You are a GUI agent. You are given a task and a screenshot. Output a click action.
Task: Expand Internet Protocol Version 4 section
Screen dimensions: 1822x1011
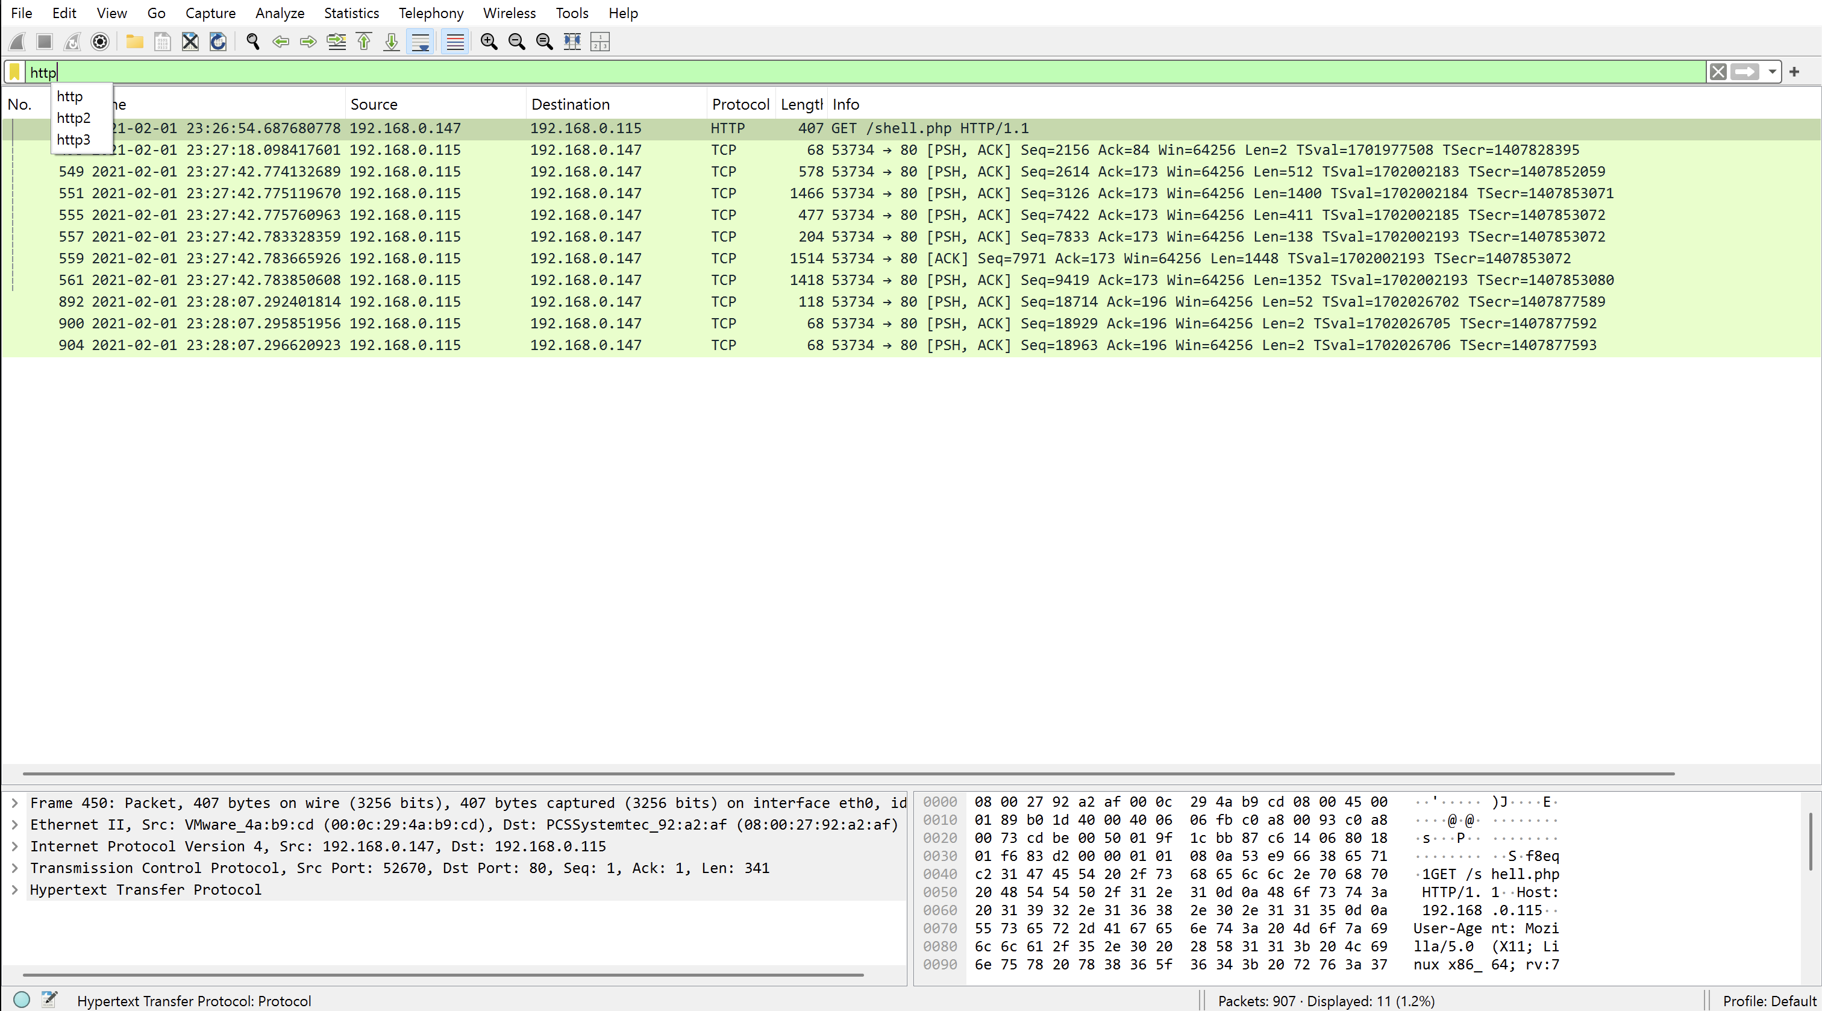15,846
